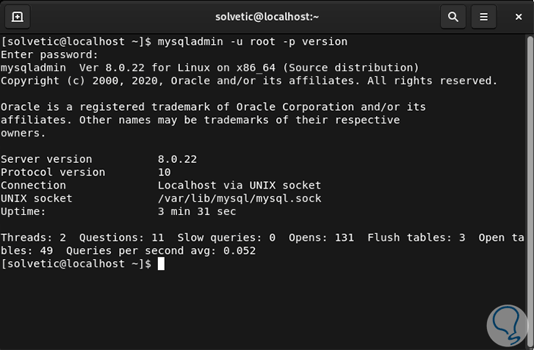The width and height of the screenshot is (534, 350).
Task: Open a new terminal tab
Action: pyautogui.click(x=17, y=16)
